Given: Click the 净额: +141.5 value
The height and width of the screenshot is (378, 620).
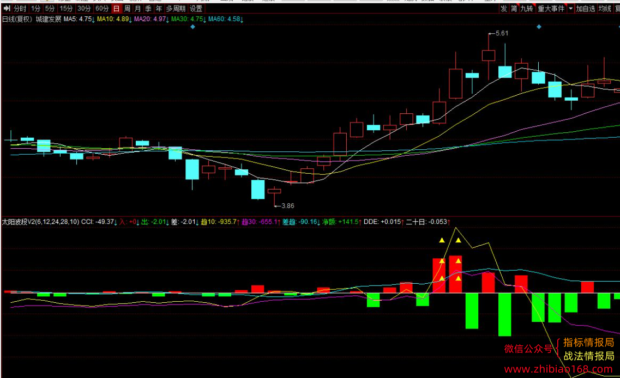Looking at the screenshot, I should [x=342, y=222].
